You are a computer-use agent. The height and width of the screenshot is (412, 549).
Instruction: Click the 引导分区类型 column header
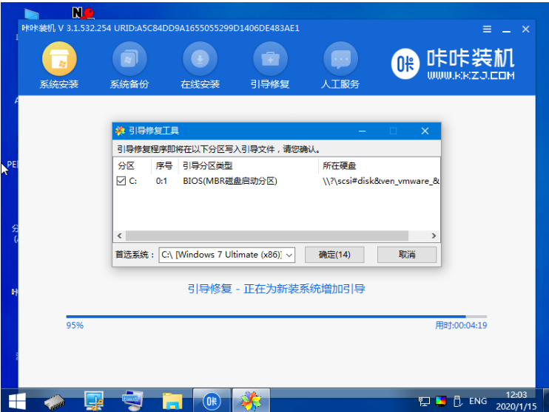pos(207,165)
